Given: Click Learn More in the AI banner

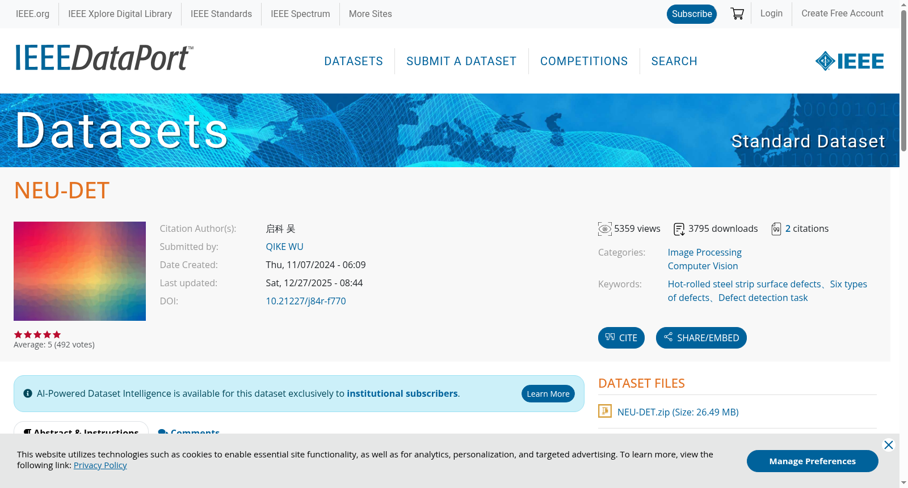Looking at the screenshot, I should (548, 394).
